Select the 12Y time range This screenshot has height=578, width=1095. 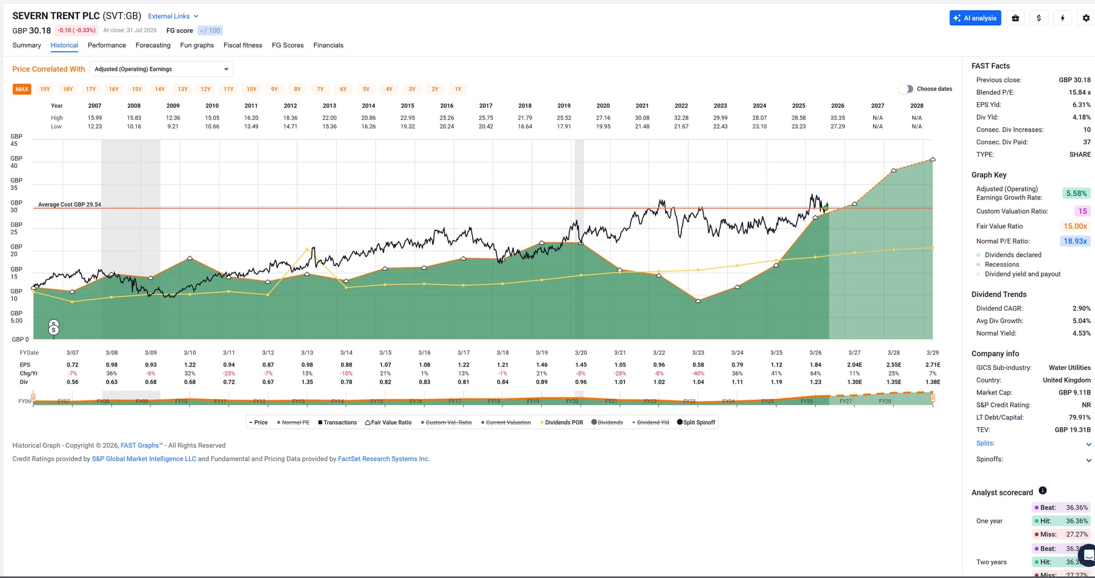pyautogui.click(x=206, y=89)
